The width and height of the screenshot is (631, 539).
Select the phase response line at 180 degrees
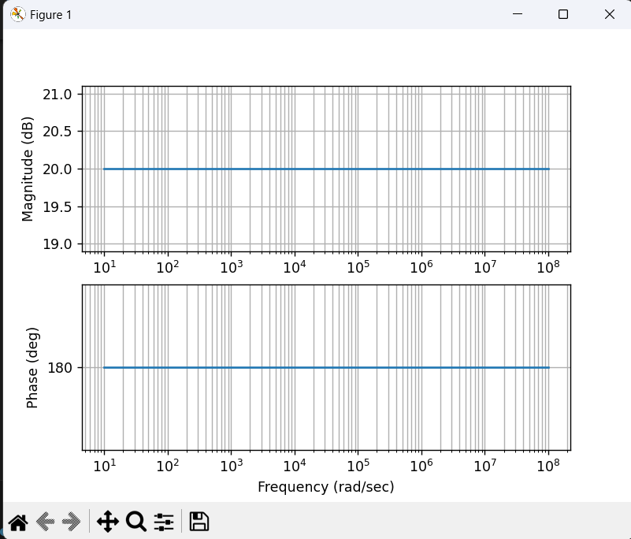point(315,367)
